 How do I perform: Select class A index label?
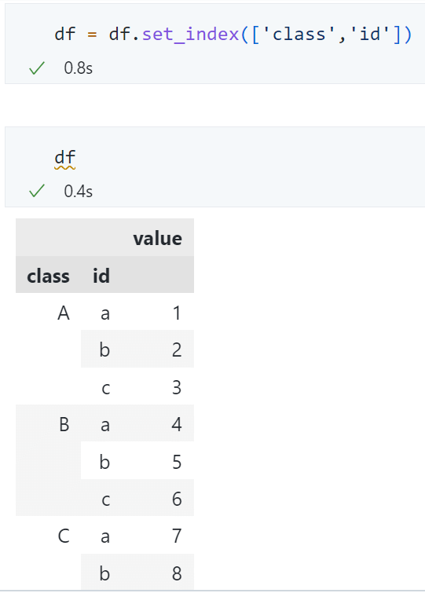tap(64, 313)
